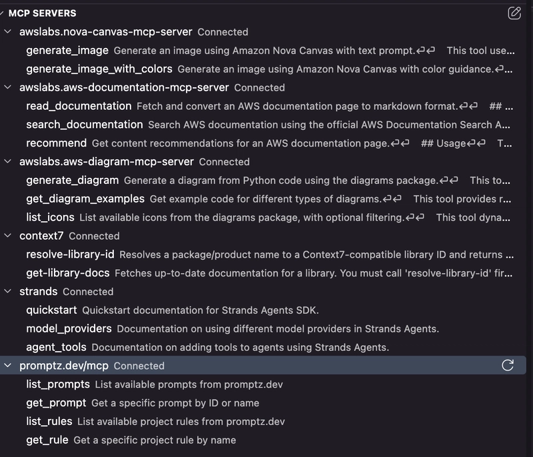Collapse the context7 server chevron

tap(7, 236)
